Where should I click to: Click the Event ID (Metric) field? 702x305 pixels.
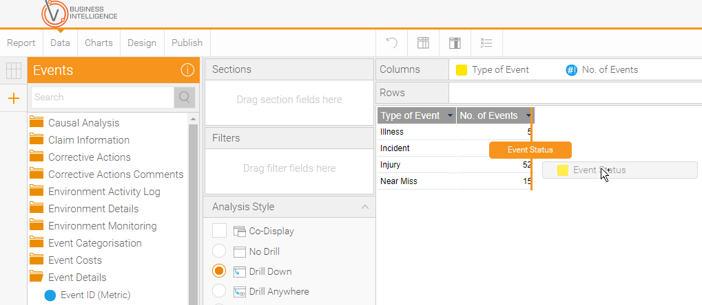[95, 295]
